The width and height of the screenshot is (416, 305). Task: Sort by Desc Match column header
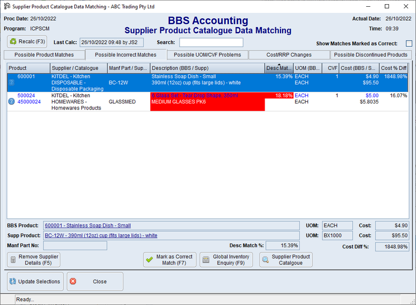coord(279,68)
